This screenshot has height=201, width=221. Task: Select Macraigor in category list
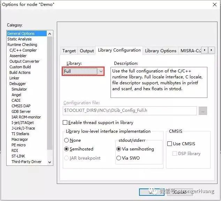(27, 139)
